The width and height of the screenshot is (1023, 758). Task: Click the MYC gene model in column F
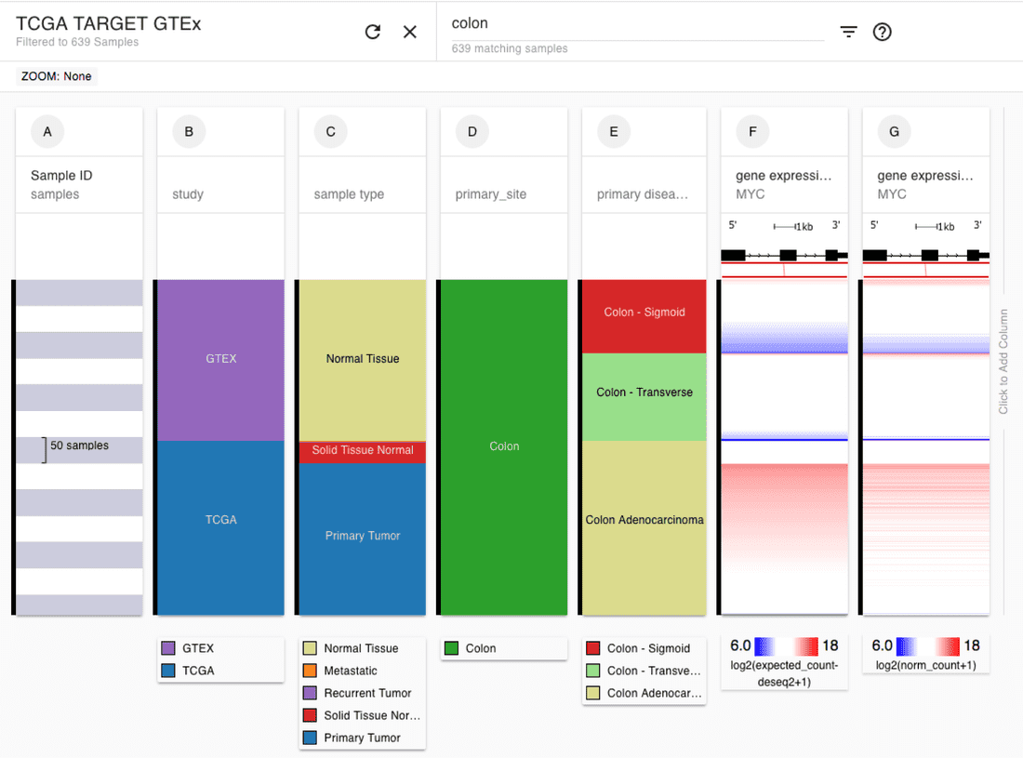[784, 255]
